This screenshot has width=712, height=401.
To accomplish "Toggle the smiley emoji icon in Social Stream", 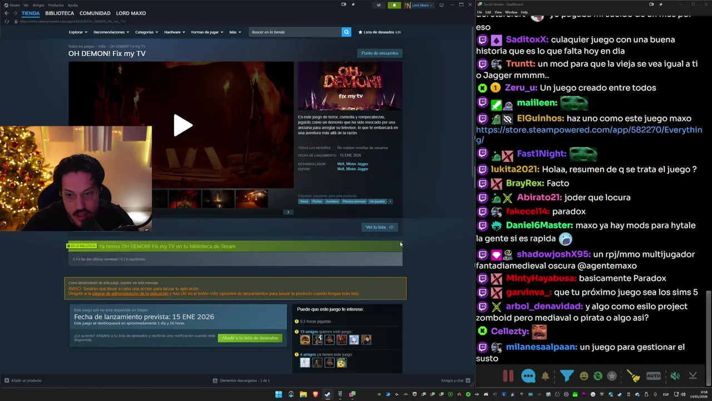I will coord(584,376).
